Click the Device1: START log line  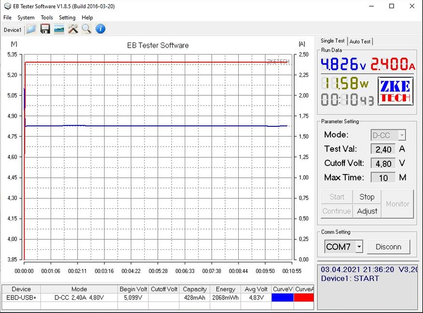pyautogui.click(x=350, y=278)
